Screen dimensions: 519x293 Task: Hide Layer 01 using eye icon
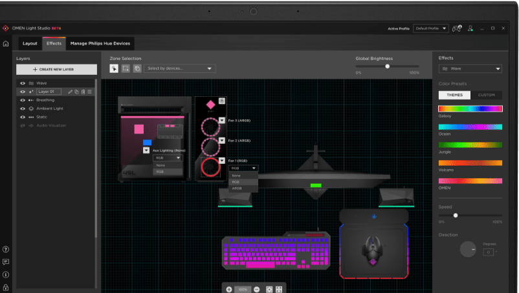[23, 92]
